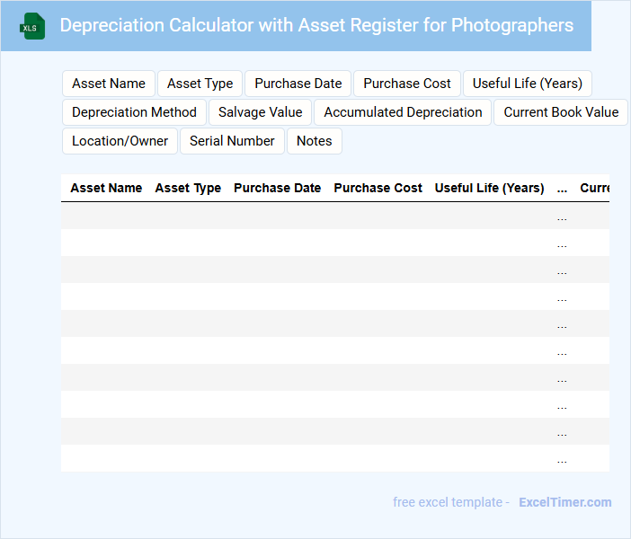Select the Depreciation Method tag
The height and width of the screenshot is (539, 631).
134,112
